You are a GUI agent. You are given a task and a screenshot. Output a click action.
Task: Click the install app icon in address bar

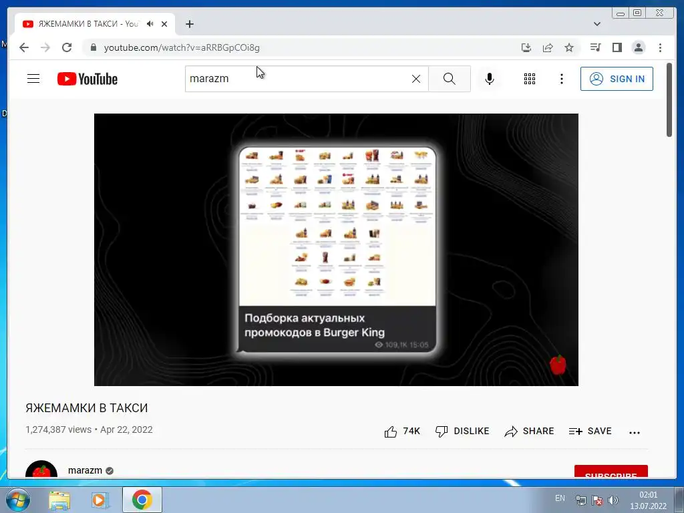[x=526, y=47]
